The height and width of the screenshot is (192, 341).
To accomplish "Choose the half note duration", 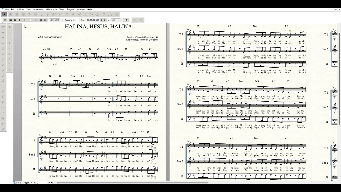I will 3,48.
